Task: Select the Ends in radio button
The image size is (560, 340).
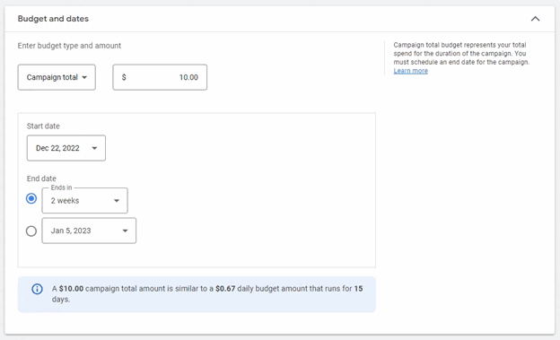Action: [31, 198]
